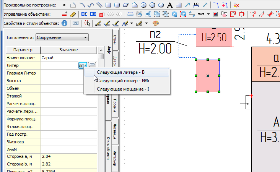Open the color palette icon
The image size is (280, 172).
tap(155, 23)
